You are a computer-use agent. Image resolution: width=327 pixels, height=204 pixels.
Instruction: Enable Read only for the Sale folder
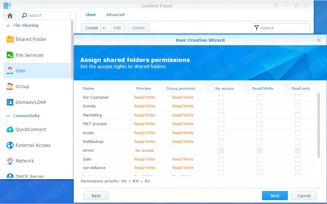click(298, 159)
